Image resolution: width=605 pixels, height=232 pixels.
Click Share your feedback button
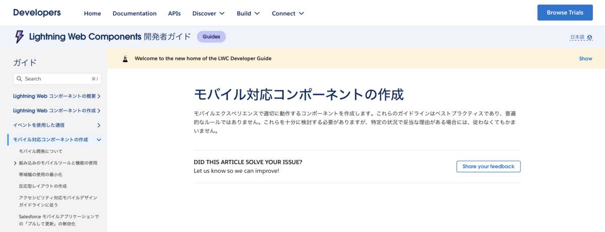click(x=489, y=167)
